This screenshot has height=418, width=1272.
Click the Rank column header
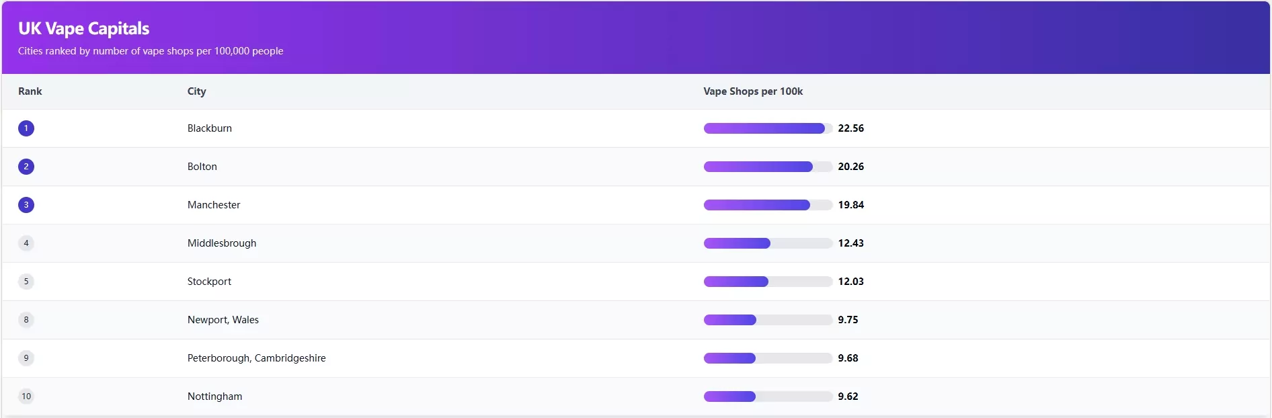coord(30,91)
